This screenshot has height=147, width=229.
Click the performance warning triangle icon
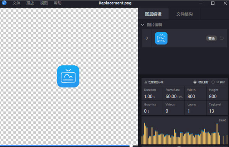click(x=146, y=82)
